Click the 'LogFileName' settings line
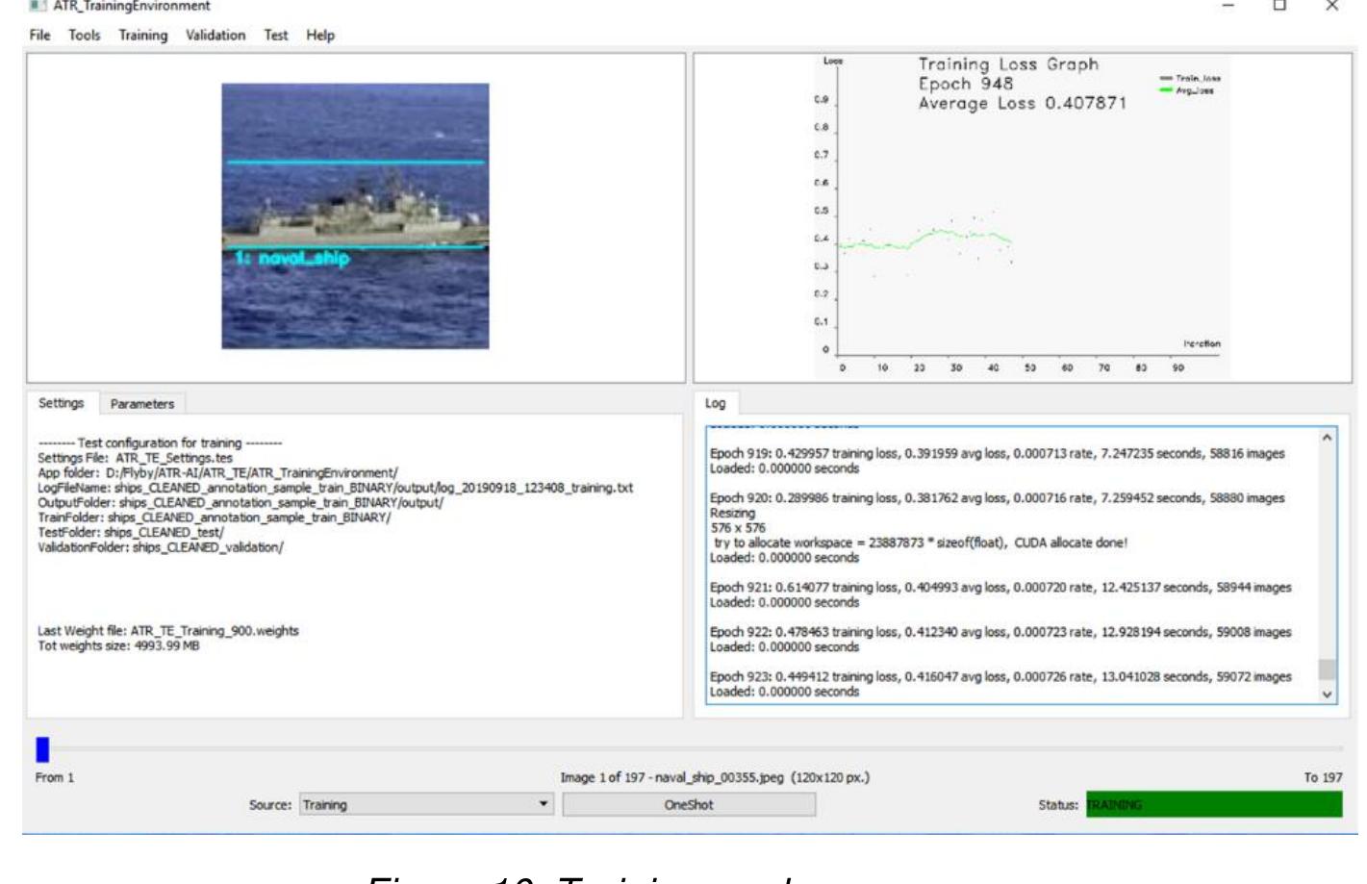The width and height of the screenshot is (1367, 884). [335, 488]
